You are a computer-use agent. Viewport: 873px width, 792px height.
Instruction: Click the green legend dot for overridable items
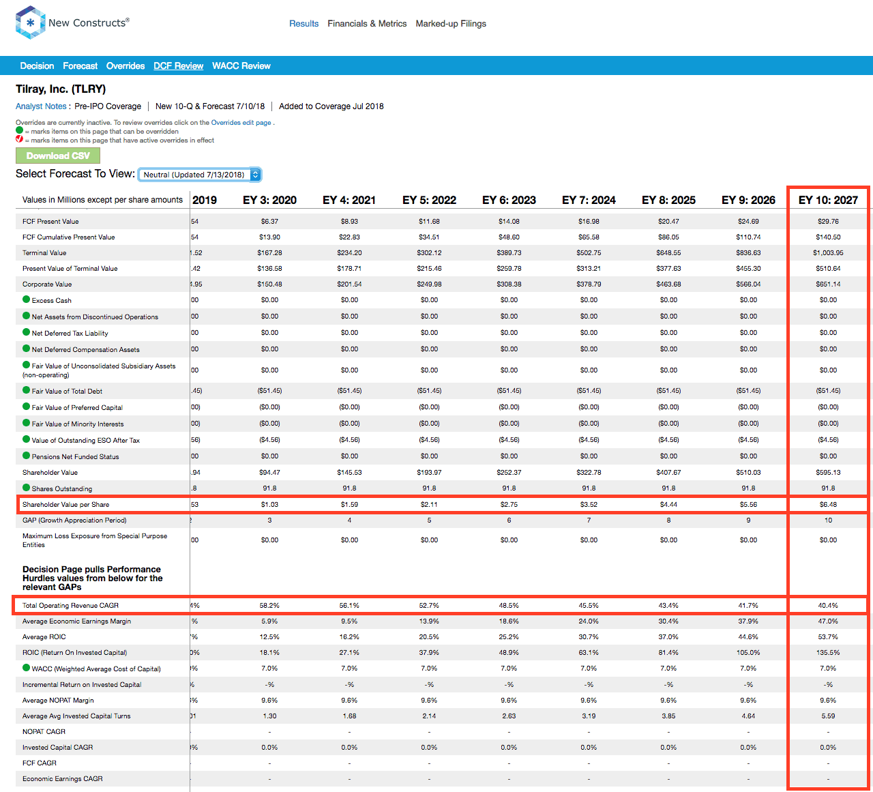(x=20, y=130)
